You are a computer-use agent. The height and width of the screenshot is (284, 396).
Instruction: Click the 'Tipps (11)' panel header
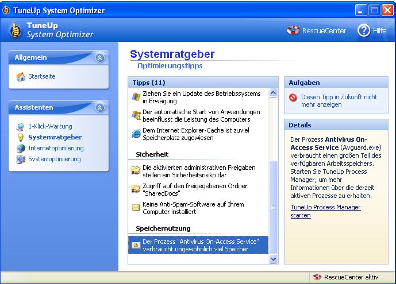point(203,83)
